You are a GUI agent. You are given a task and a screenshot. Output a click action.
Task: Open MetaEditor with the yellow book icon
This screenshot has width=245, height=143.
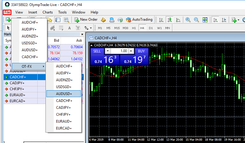click(103, 20)
